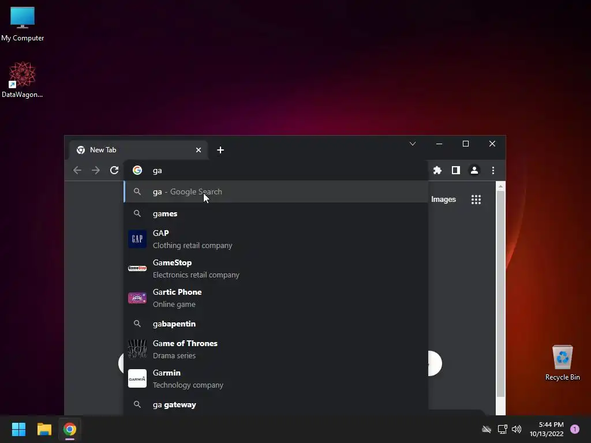This screenshot has height=443, width=591.
Task: Open the clock showing 5:44 PM
Action: click(547, 429)
